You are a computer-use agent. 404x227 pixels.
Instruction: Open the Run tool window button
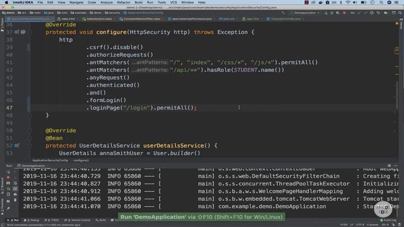(x=13, y=220)
